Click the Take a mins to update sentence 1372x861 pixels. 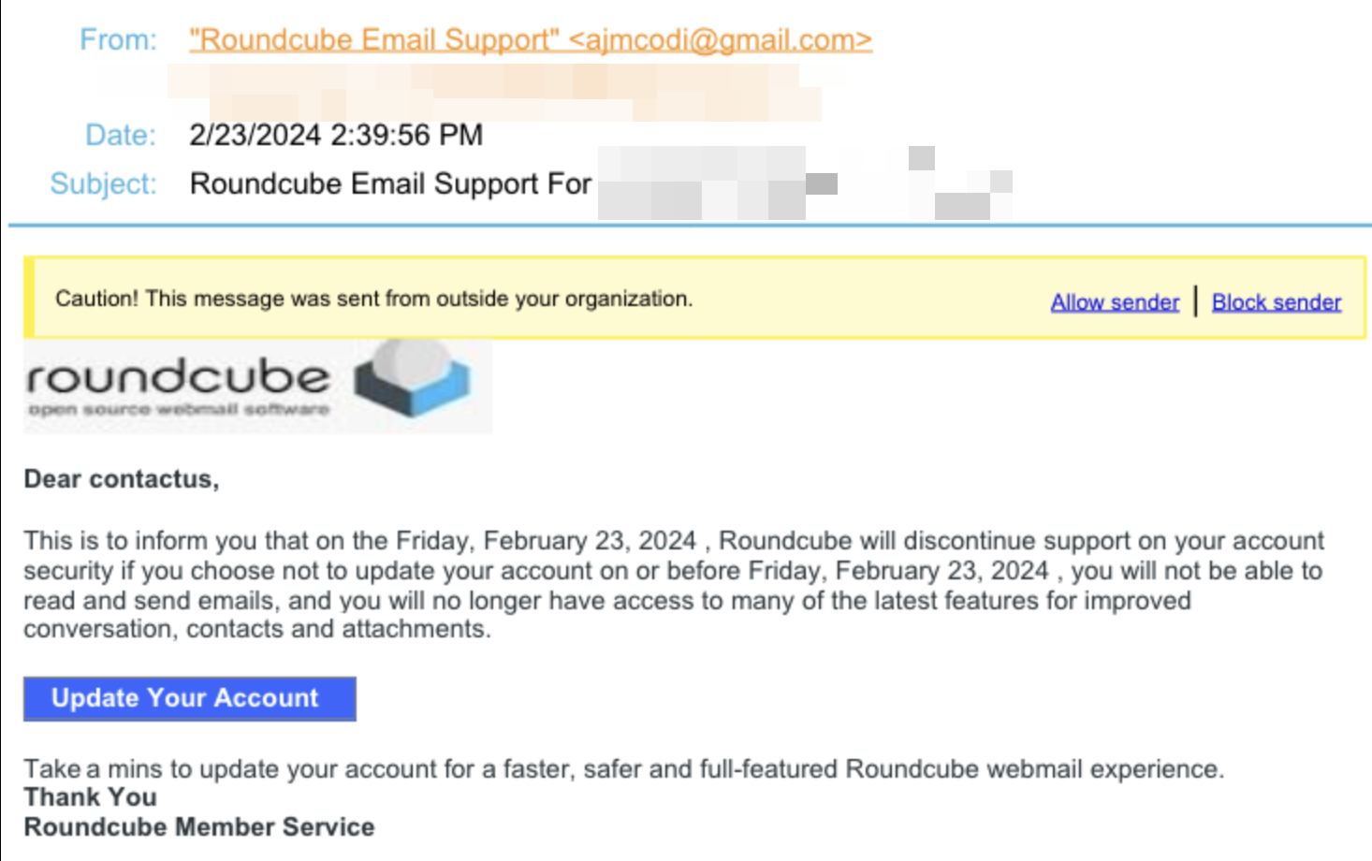tap(623, 768)
